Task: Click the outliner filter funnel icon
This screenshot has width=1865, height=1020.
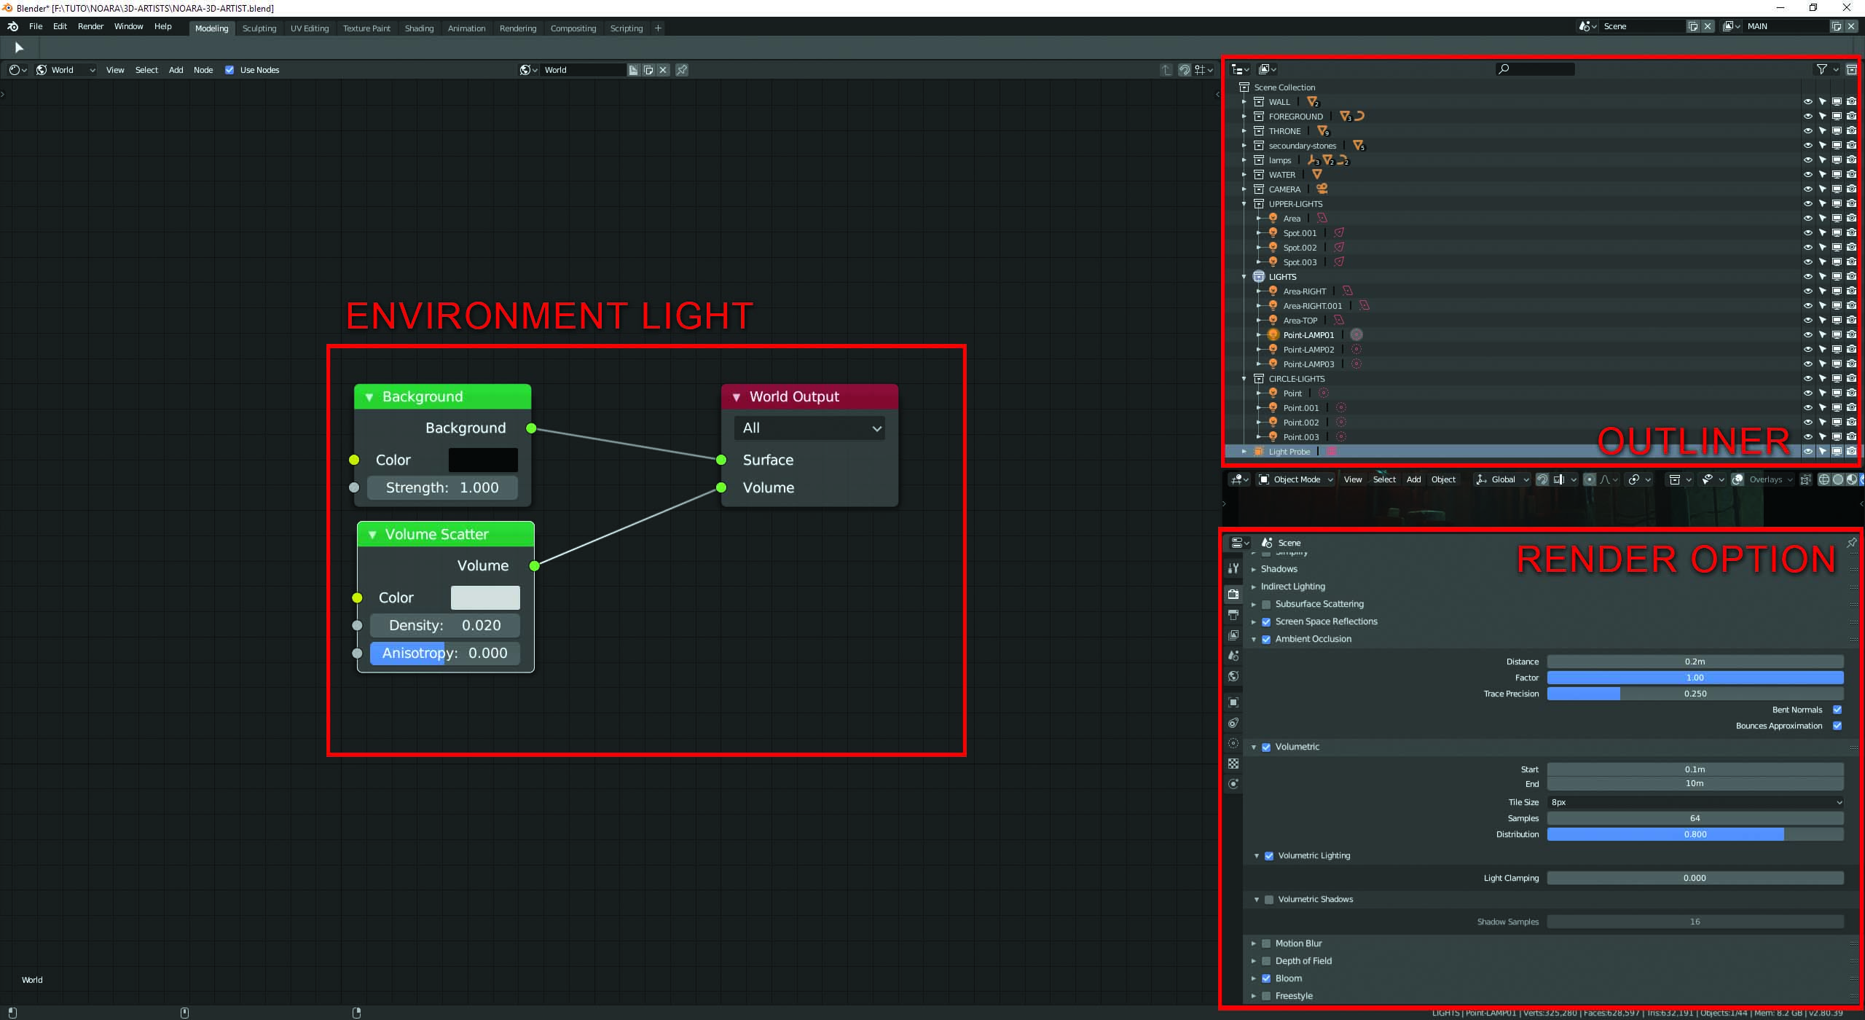Action: pyautogui.click(x=1822, y=69)
